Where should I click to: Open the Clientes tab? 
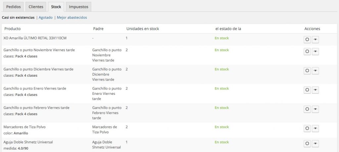pos(36,7)
